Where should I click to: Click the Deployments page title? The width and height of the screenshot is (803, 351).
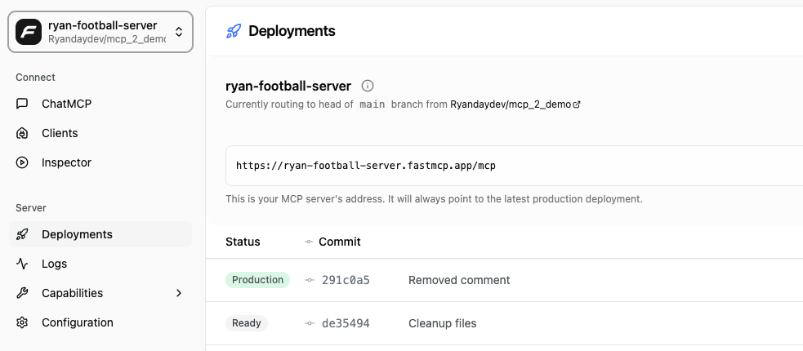tap(292, 31)
